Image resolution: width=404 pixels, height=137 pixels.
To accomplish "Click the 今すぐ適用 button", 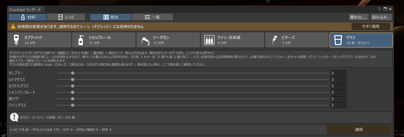I will click(x=371, y=26).
